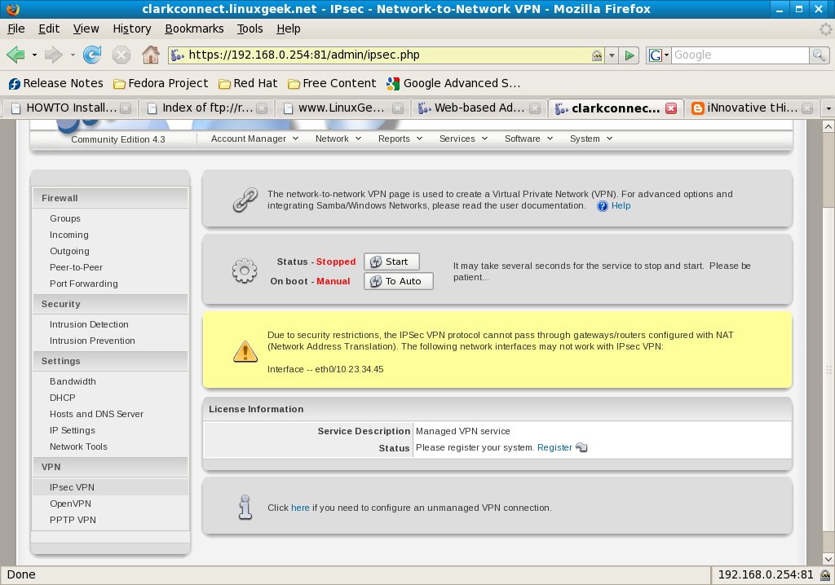Close the clarkconnect tab
This screenshot has height=585, width=835.
(671, 108)
